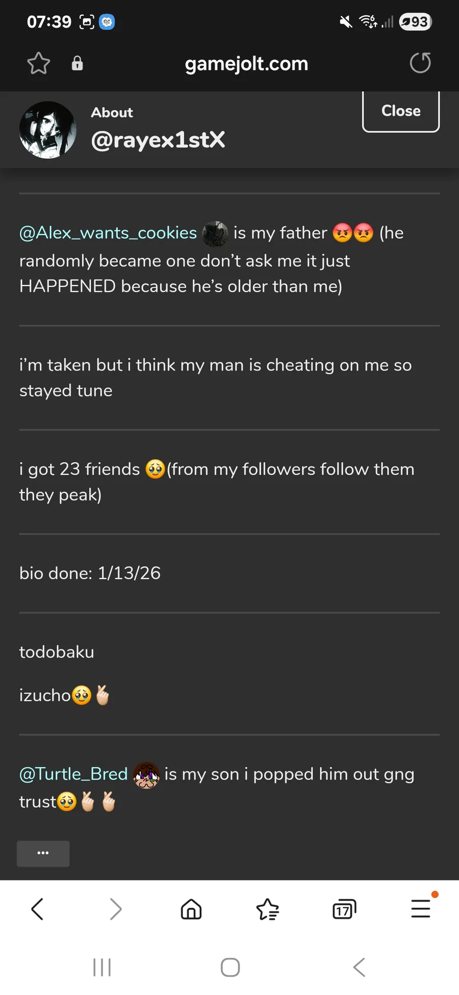
Task: Open the browser home page
Action: tap(191, 909)
